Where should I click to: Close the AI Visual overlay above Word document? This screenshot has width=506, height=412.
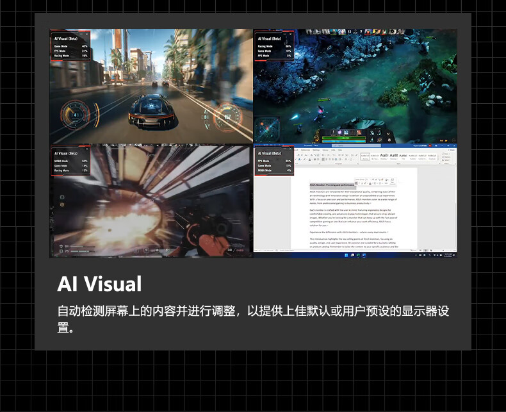291,148
